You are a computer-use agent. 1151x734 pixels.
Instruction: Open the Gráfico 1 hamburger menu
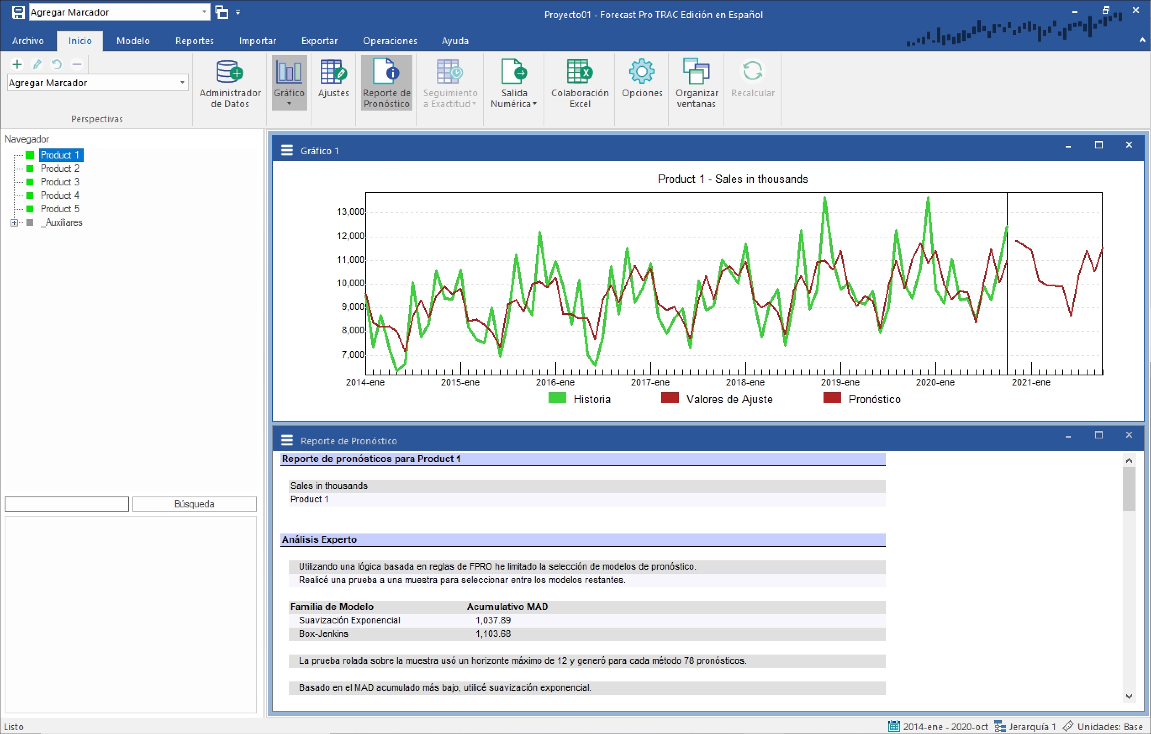click(x=287, y=150)
